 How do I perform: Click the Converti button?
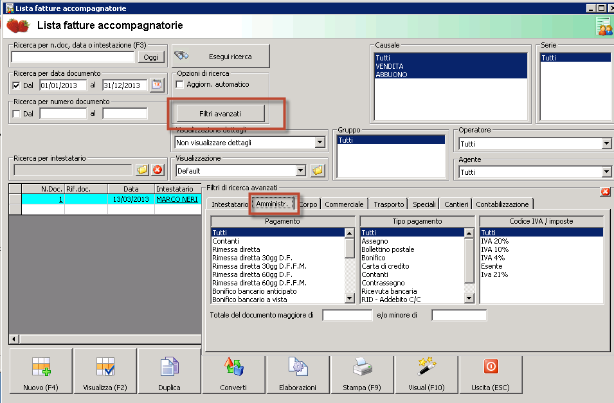[x=233, y=372]
